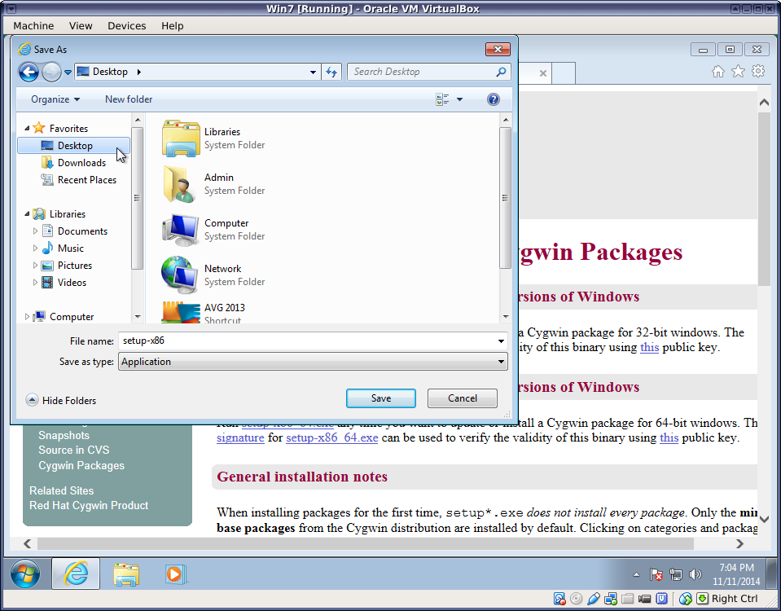781x611 pixels.
Task: Click VirtualBox hard disk status icon
Action: click(559, 599)
